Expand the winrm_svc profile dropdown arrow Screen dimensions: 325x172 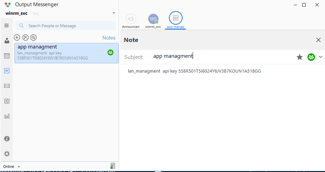coord(114,13)
